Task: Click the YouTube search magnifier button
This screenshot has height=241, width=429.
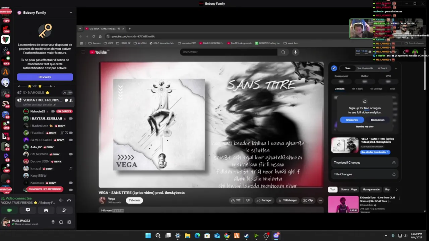Action: [x=283, y=52]
